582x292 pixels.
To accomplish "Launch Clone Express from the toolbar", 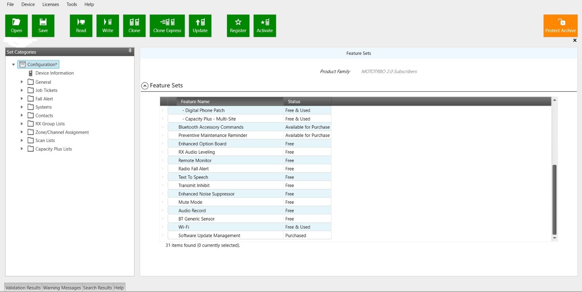I will click(167, 25).
